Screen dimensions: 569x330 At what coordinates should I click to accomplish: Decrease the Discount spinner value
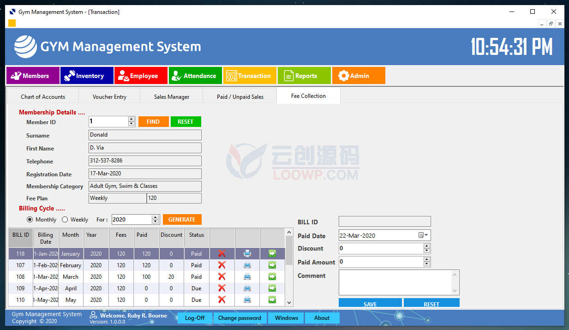(x=427, y=251)
